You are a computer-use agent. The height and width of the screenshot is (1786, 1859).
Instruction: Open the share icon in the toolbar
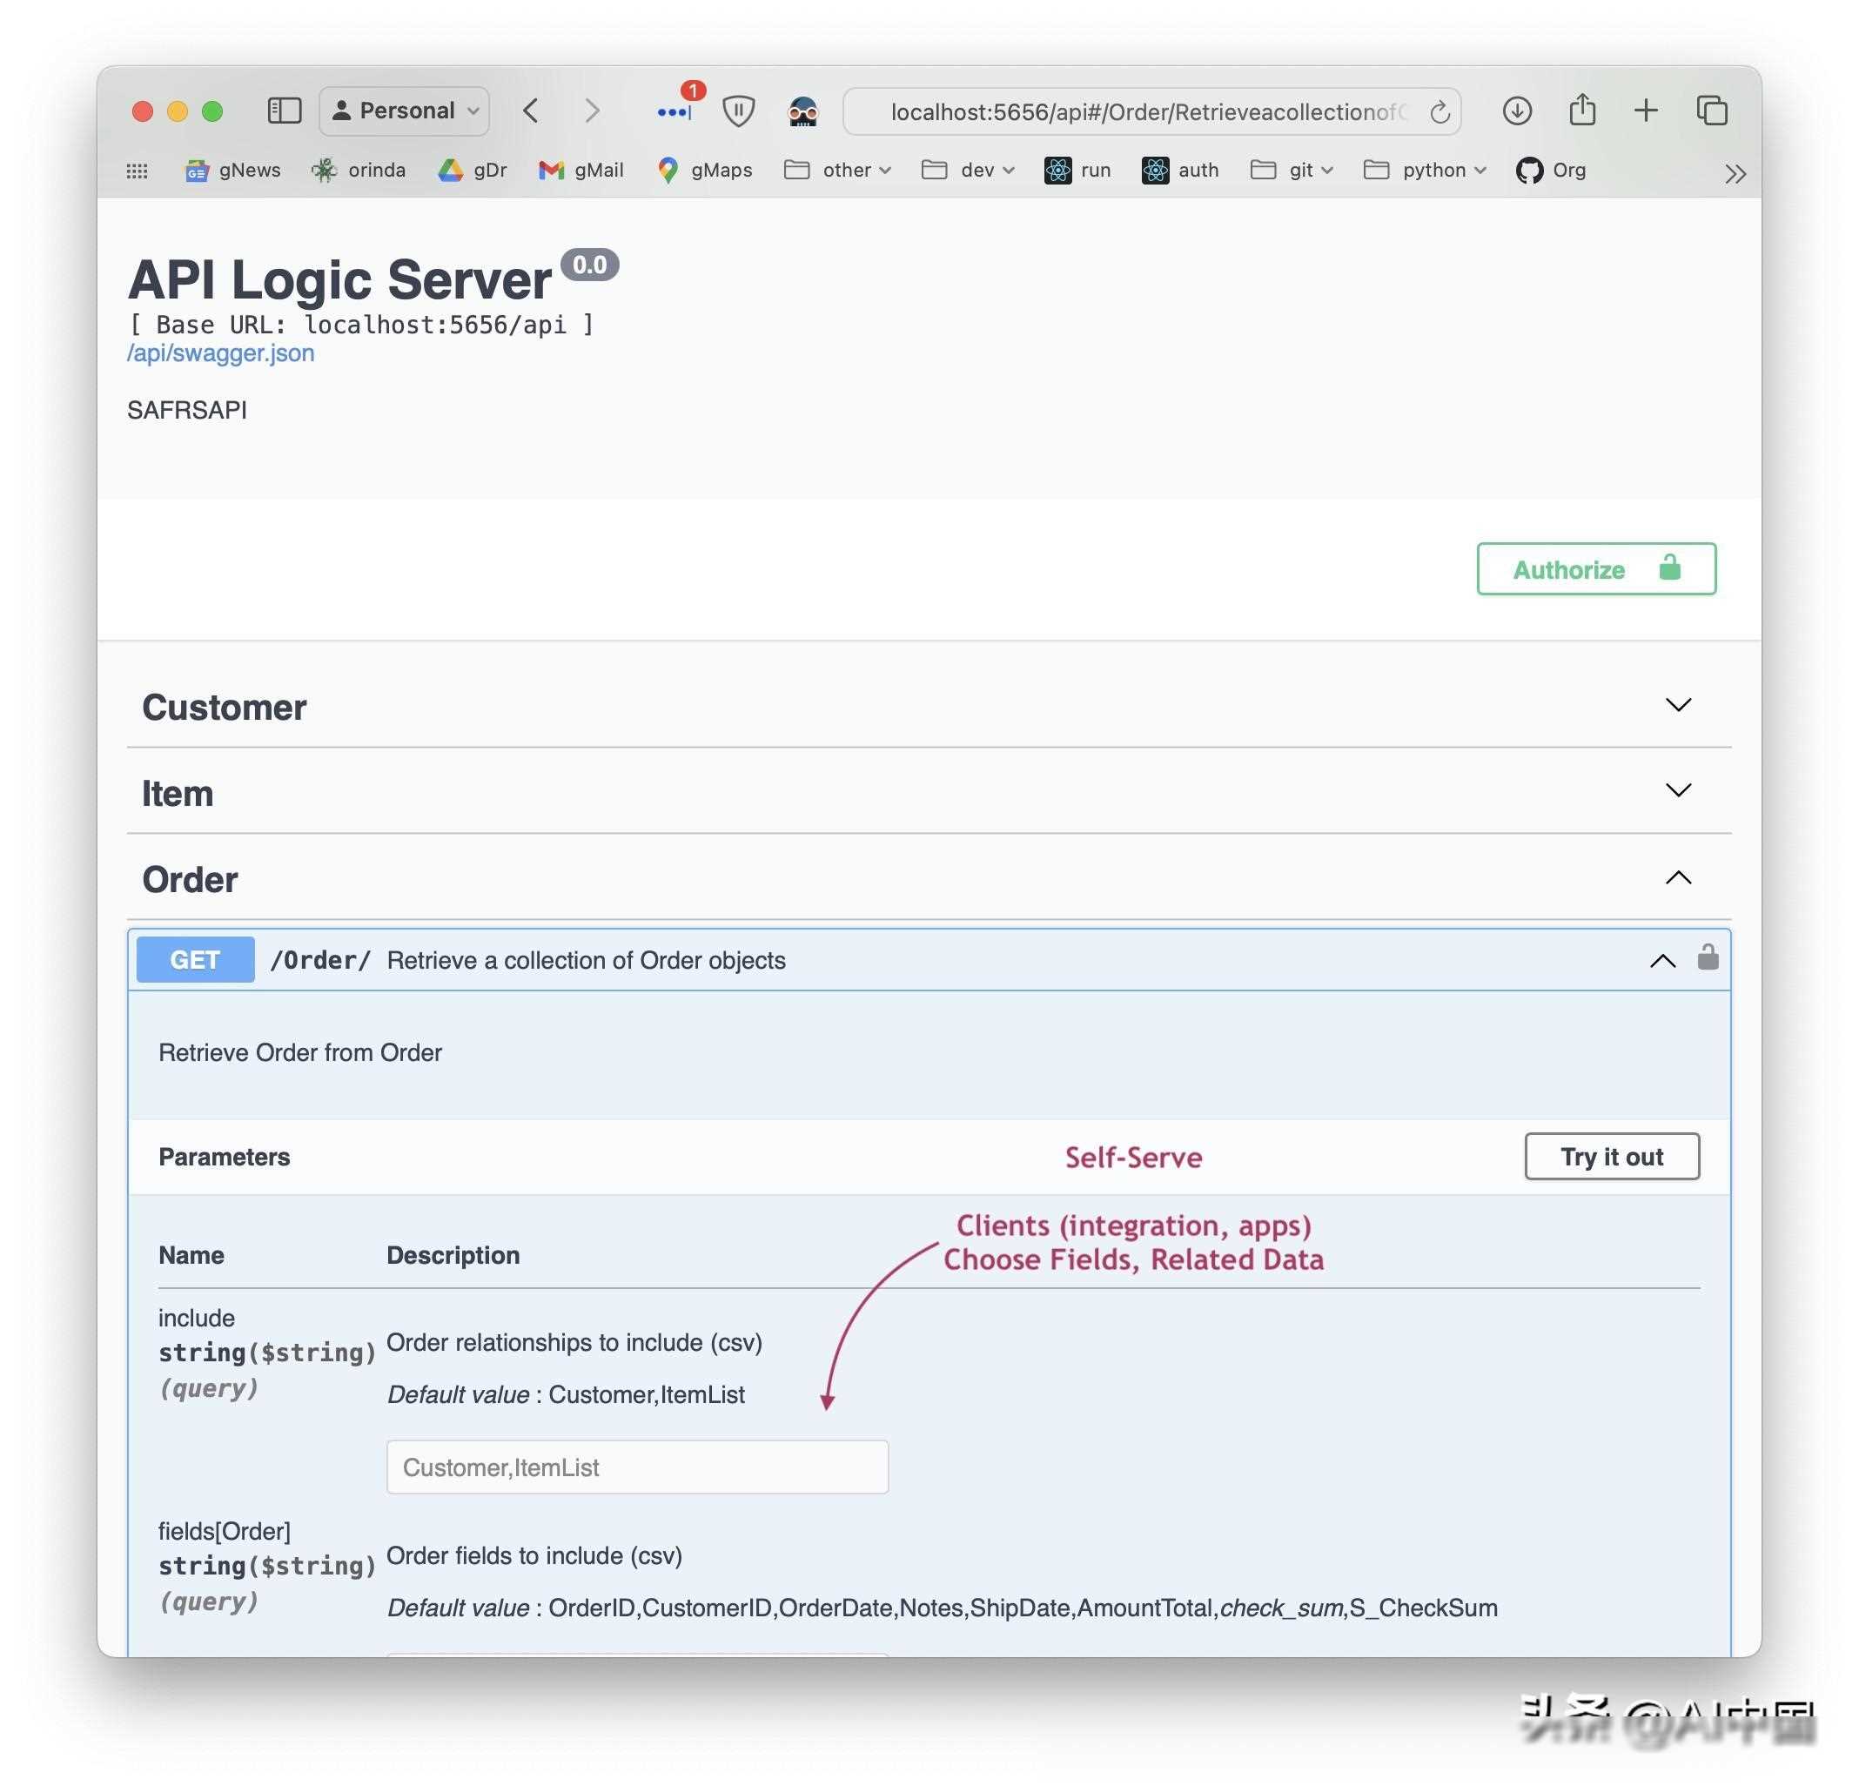click(x=1582, y=110)
